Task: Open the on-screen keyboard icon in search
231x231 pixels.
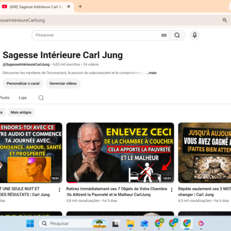Action: pyautogui.click(x=164, y=35)
